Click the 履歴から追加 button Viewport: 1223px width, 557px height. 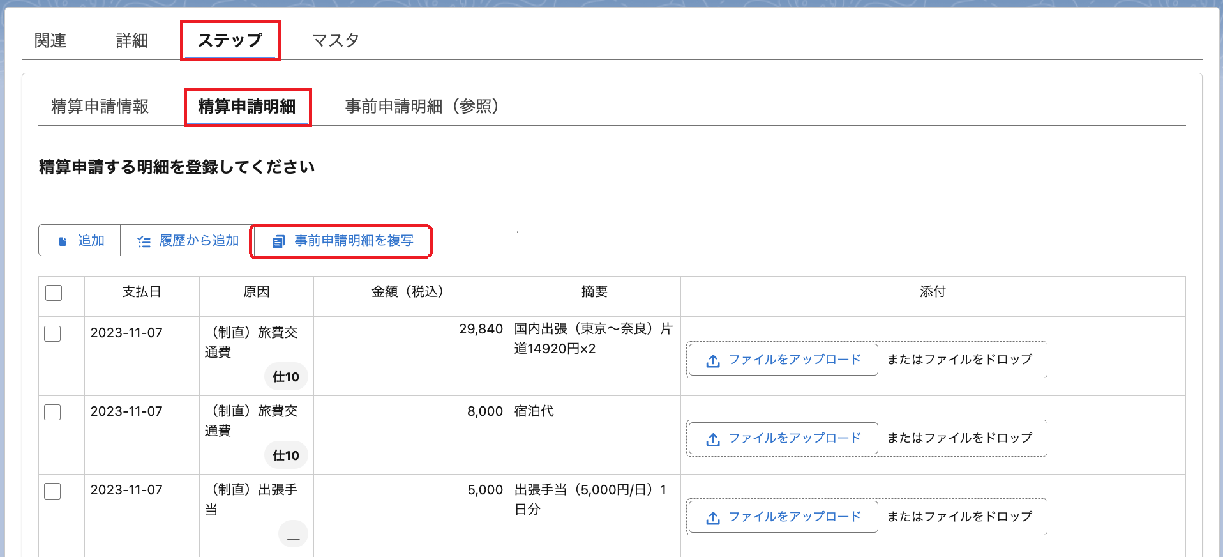tap(186, 241)
